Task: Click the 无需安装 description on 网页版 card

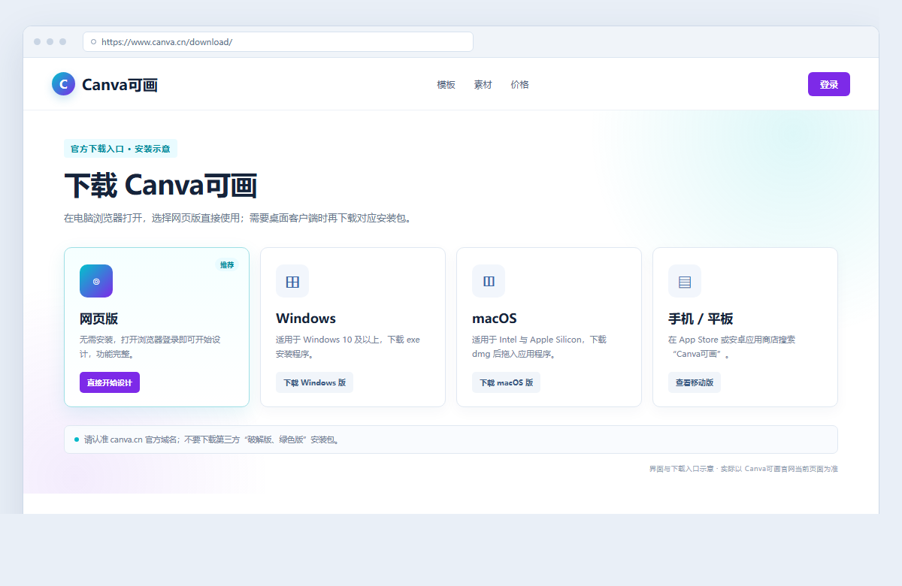Action: pos(150,346)
